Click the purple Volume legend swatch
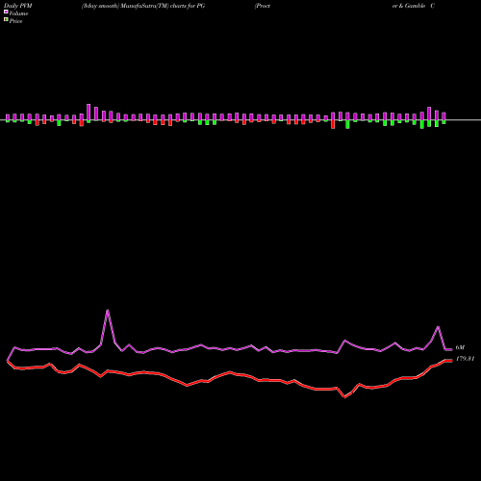Image resolution: width=481 pixels, height=481 pixels. [x=6, y=13]
